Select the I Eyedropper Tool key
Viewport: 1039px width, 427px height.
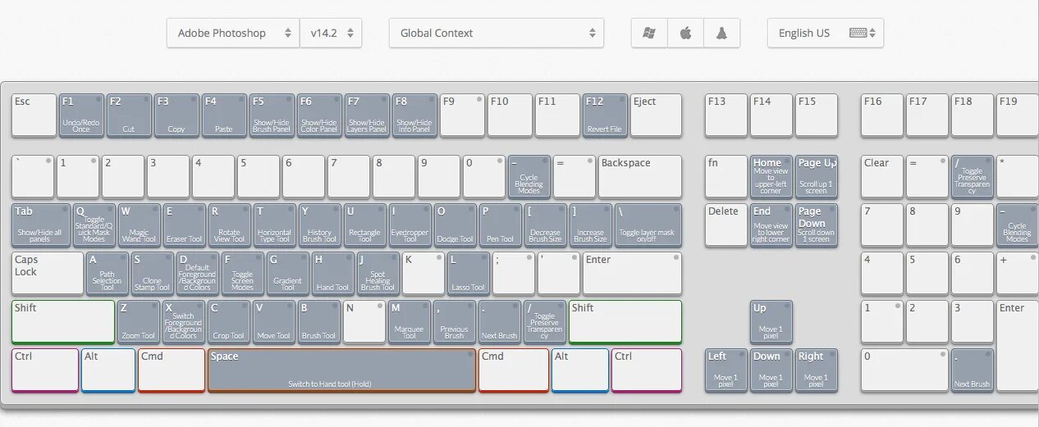[x=410, y=225]
